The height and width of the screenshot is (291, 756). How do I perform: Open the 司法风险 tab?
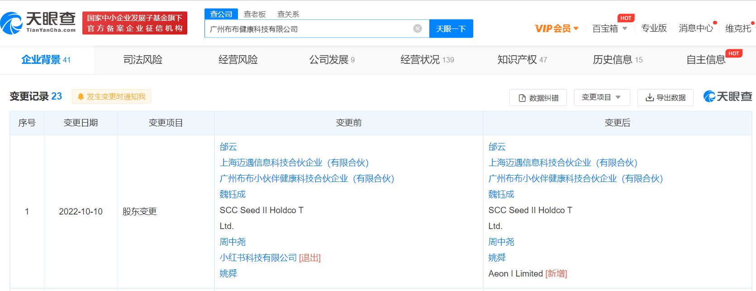[x=143, y=60]
